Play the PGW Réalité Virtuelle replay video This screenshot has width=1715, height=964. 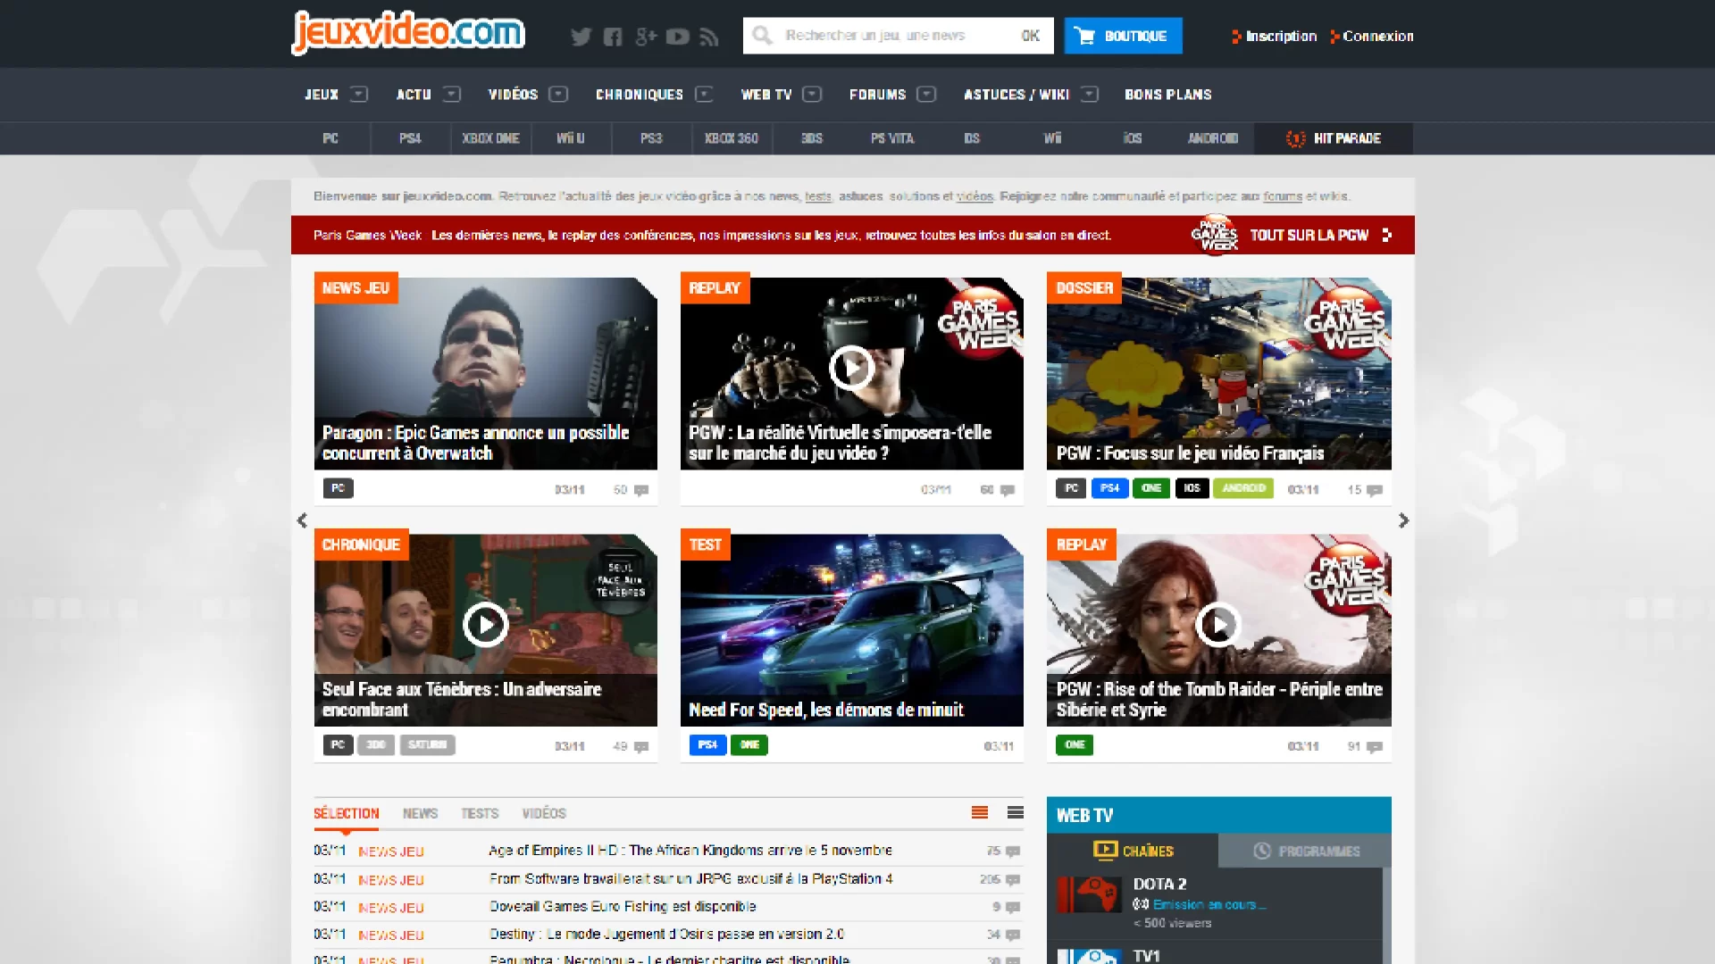pos(851,368)
